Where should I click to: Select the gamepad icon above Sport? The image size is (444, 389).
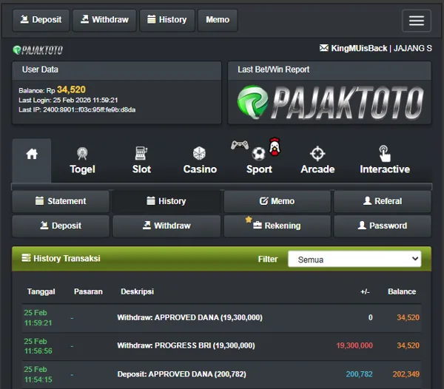[x=240, y=145]
